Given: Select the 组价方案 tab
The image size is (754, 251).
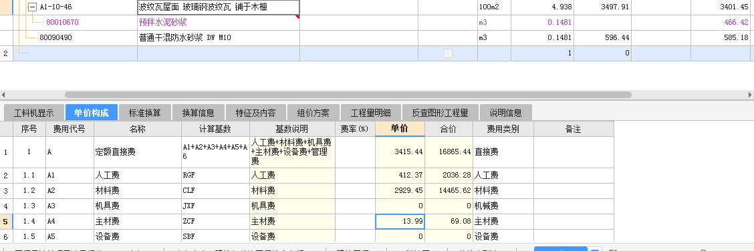Looking at the screenshot, I should 313,113.
